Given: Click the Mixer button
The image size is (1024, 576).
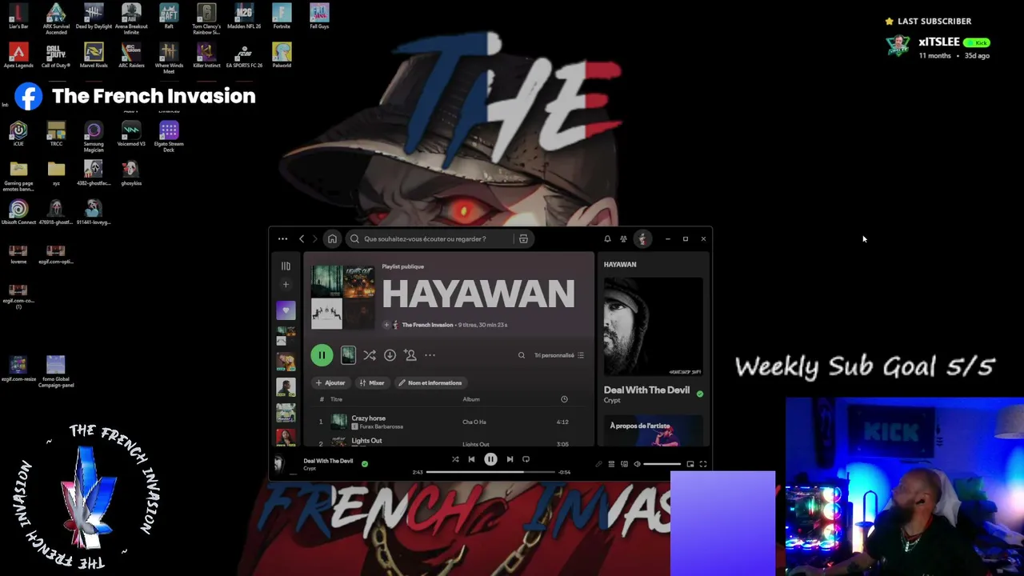Looking at the screenshot, I should [x=372, y=383].
